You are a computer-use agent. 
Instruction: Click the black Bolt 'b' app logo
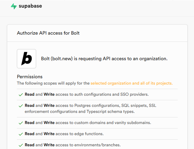tap(27, 59)
